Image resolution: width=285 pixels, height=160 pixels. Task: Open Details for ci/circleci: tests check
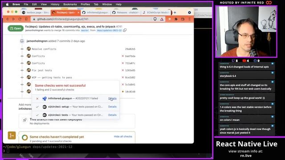[x=112, y=115]
